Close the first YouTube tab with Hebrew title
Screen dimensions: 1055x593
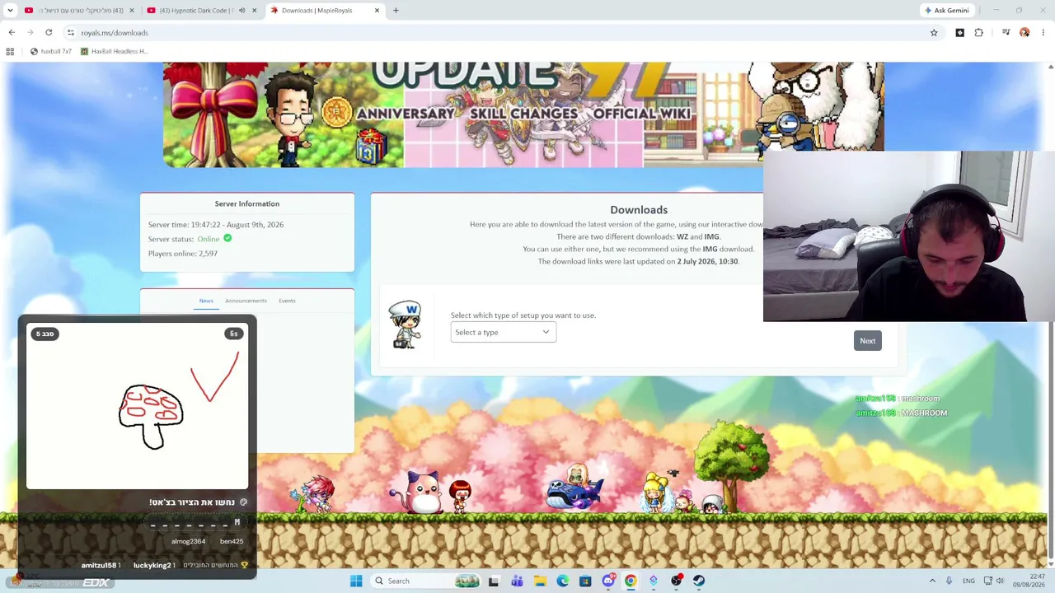[x=131, y=11]
